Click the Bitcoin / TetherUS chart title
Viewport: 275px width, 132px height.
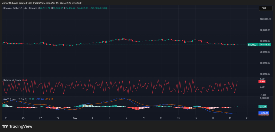(x=20, y=8)
